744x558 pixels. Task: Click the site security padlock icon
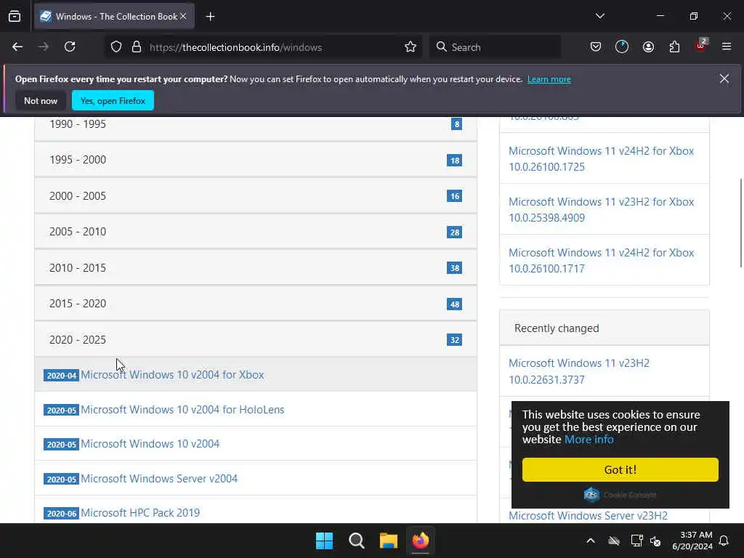pos(137,47)
